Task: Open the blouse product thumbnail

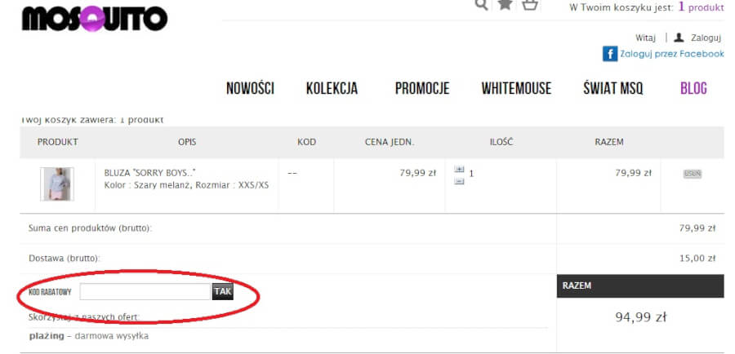Action: [57, 184]
